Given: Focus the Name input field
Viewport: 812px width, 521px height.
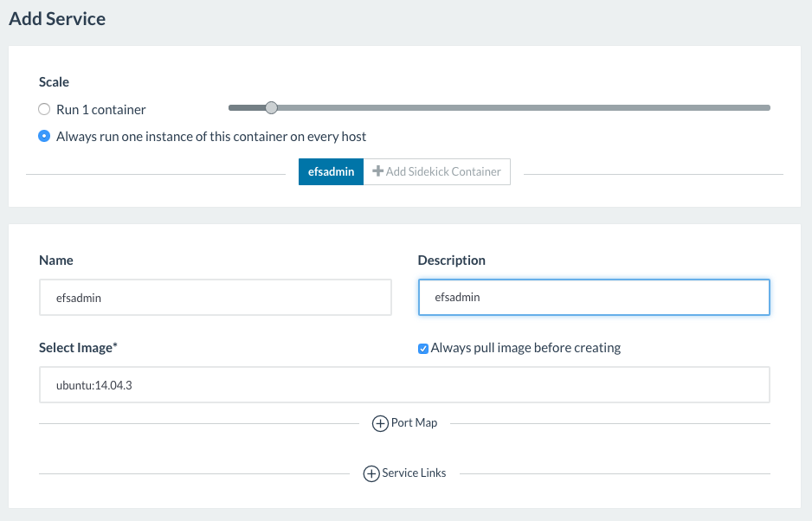Looking at the screenshot, I should (215, 297).
